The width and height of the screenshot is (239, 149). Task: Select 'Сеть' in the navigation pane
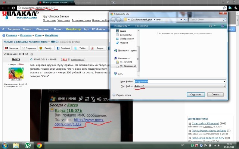coord(118,74)
